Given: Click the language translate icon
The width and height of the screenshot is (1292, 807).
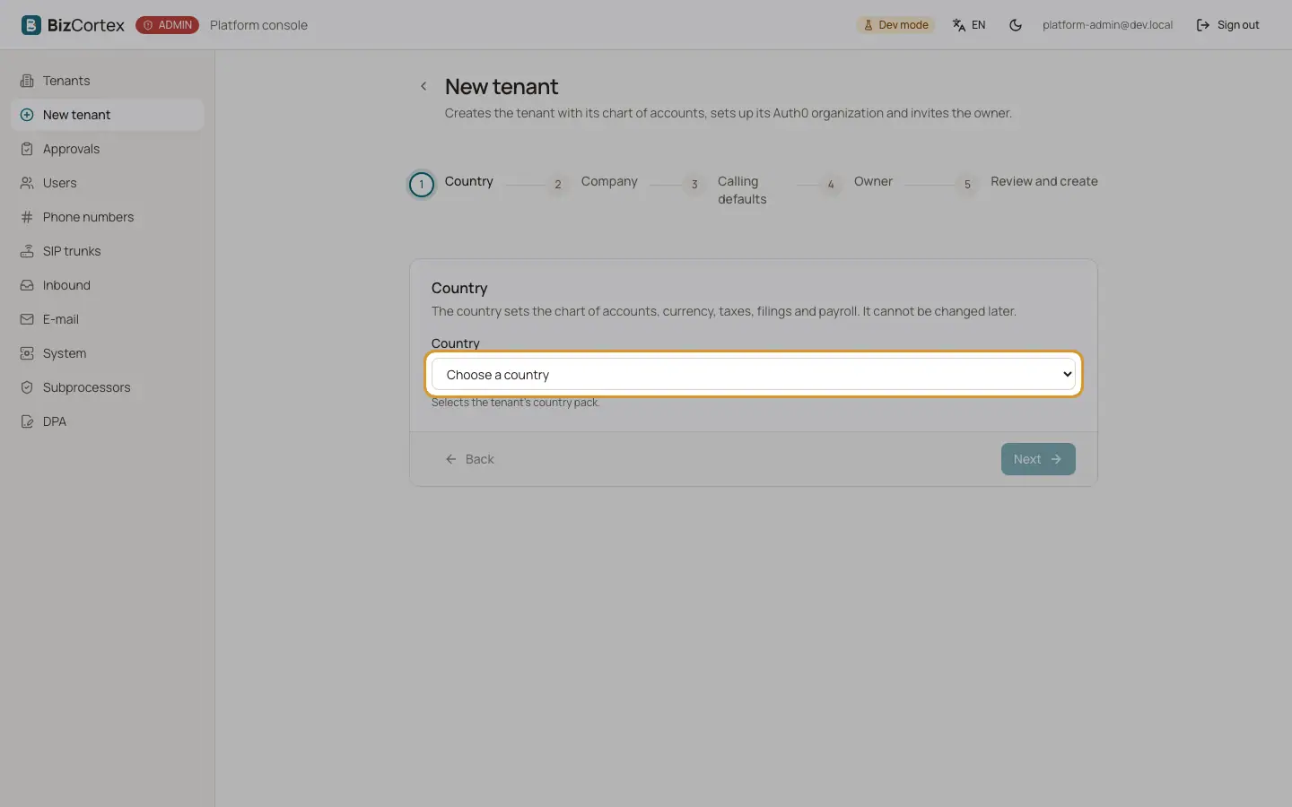Looking at the screenshot, I should [x=959, y=25].
